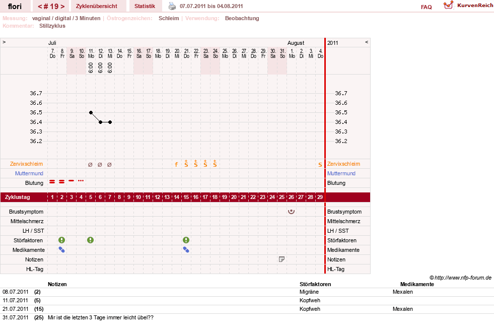Image resolution: width=494 pixels, height=334 pixels.
Task: Click the Medikamente pill icon on cycle day 2
Action: click(62, 250)
